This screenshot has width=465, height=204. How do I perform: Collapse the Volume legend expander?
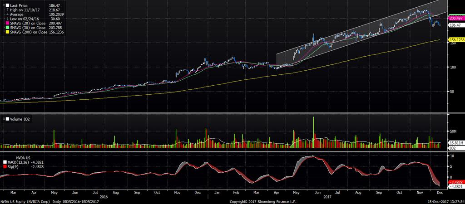[x=4, y=119]
